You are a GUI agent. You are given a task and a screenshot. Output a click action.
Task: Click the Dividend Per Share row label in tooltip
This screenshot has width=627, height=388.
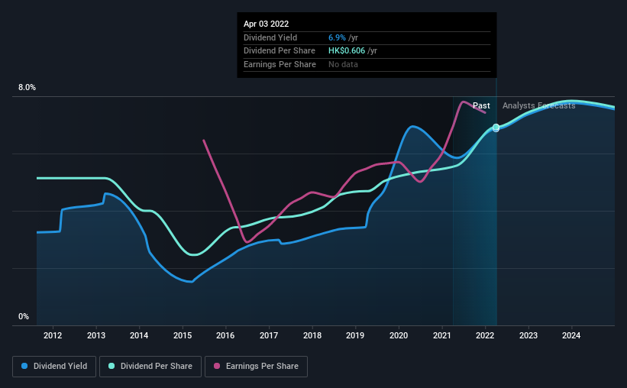(279, 51)
